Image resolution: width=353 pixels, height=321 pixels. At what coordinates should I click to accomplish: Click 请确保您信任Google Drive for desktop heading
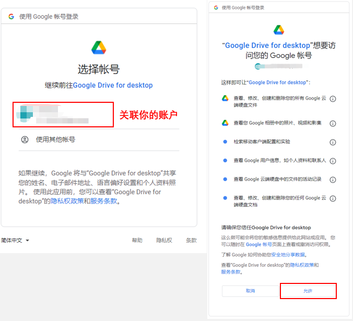click(266, 228)
